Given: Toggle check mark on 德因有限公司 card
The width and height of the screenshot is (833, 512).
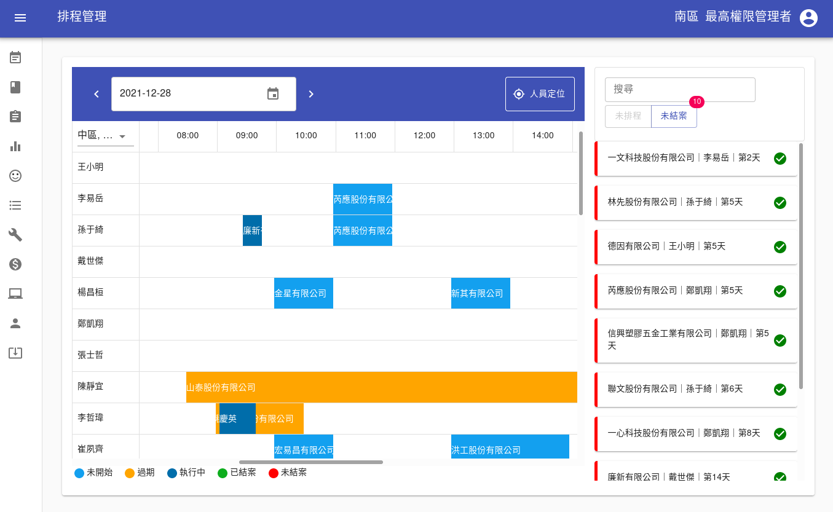Looking at the screenshot, I should [780, 247].
